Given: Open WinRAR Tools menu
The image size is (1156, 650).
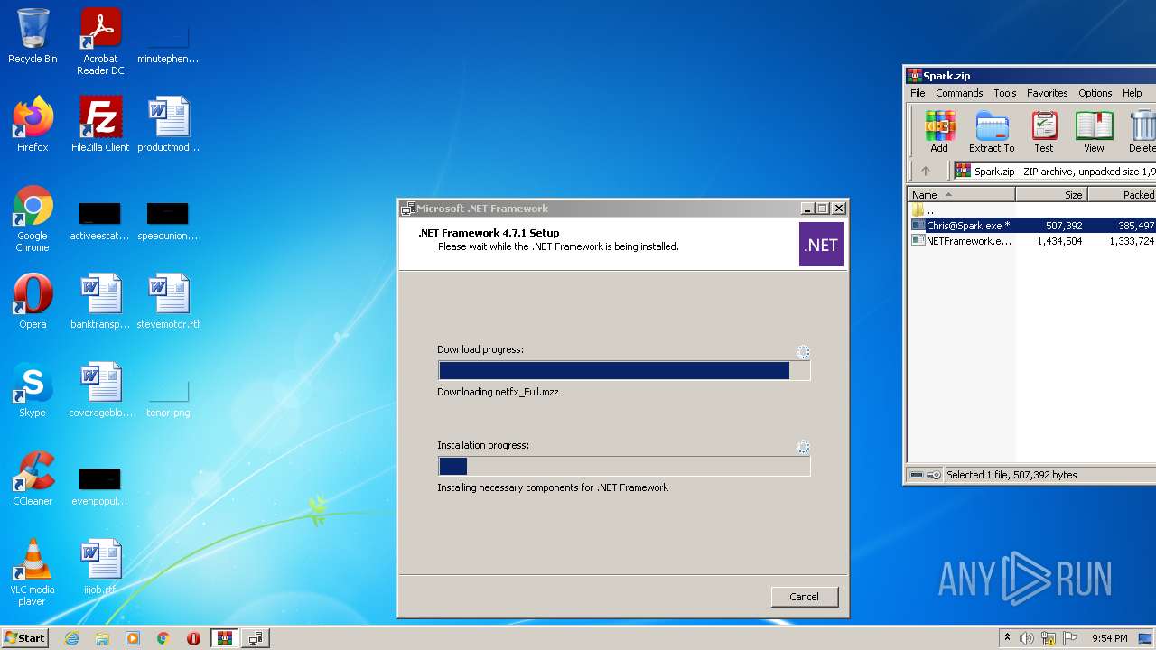Looking at the screenshot, I should (1005, 93).
